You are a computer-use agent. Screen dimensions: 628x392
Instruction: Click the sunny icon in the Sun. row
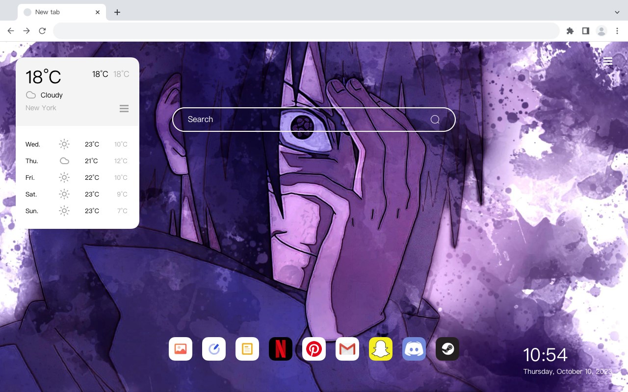pyautogui.click(x=64, y=211)
